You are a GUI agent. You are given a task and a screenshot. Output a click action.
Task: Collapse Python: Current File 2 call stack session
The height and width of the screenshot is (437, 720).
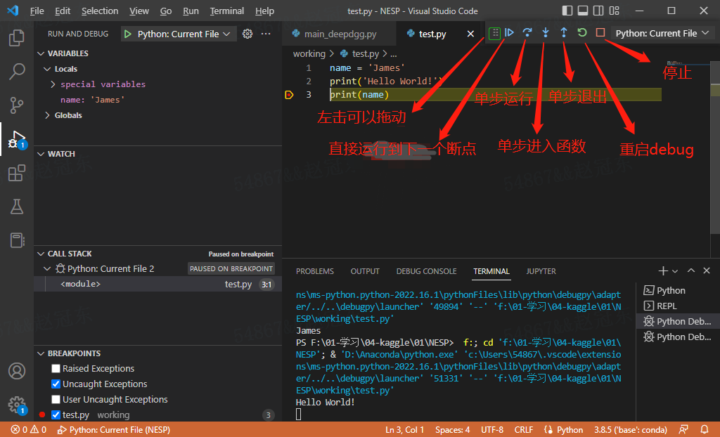coord(47,268)
